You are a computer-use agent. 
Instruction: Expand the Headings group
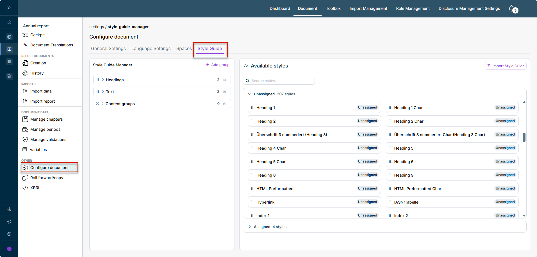[x=103, y=80]
